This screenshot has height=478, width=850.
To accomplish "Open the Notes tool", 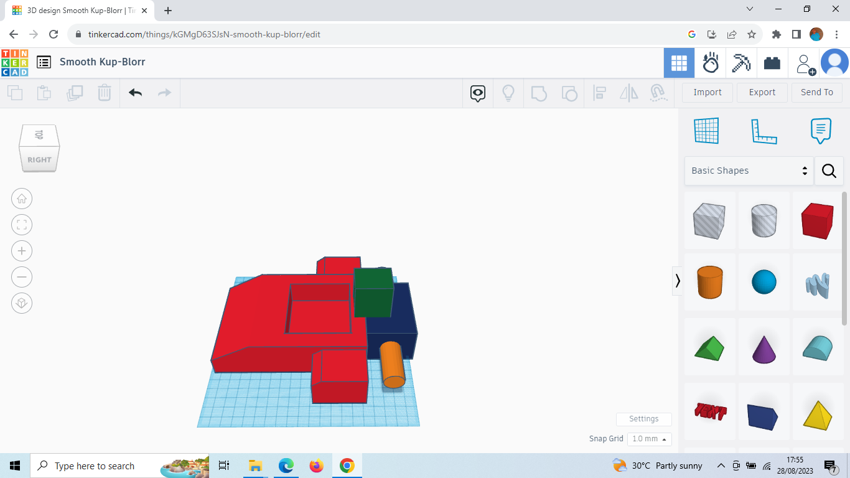I will point(820,131).
